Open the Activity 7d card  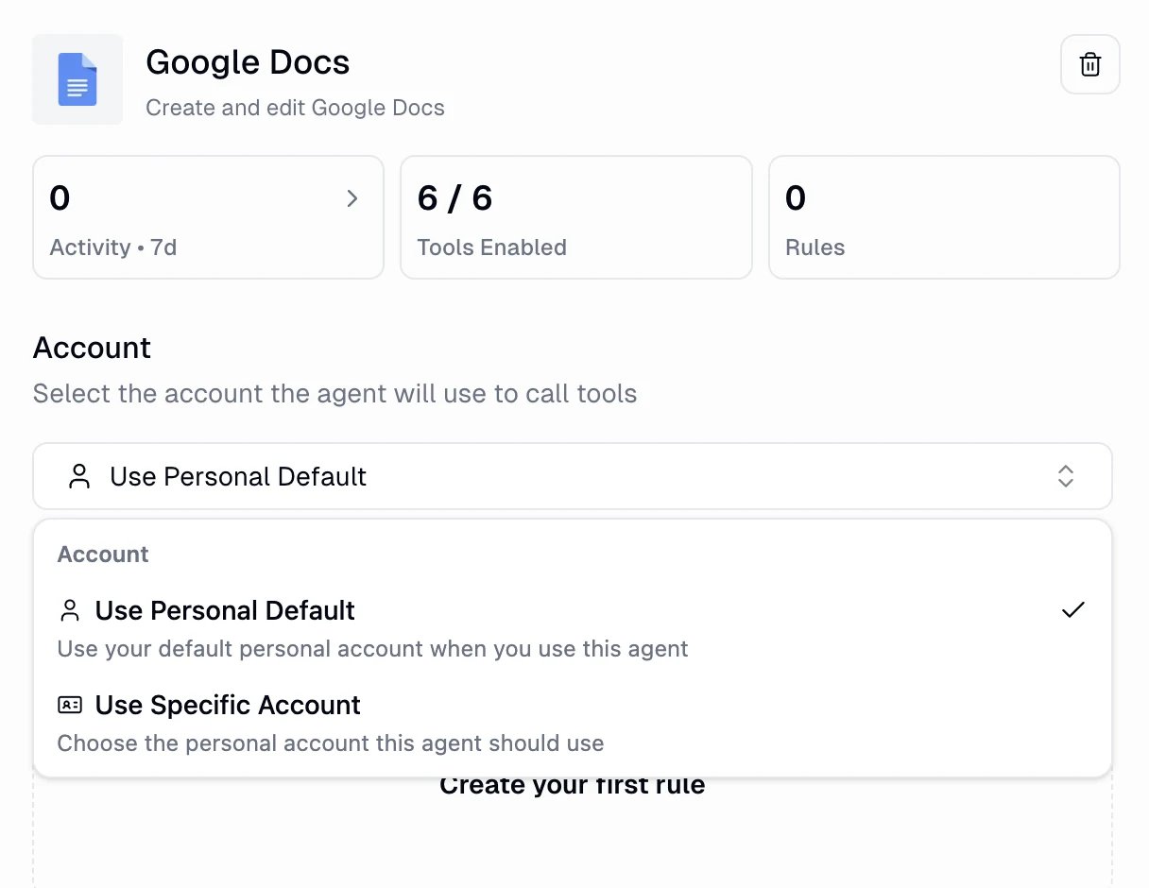tap(208, 217)
